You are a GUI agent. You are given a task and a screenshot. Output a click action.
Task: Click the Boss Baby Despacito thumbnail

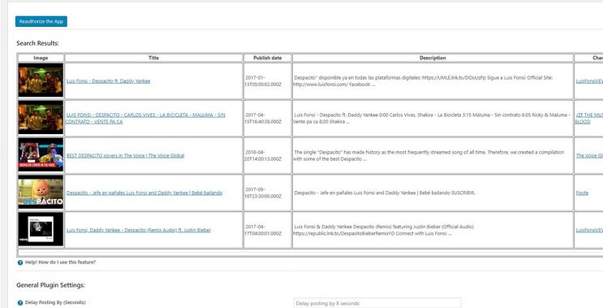click(x=41, y=193)
